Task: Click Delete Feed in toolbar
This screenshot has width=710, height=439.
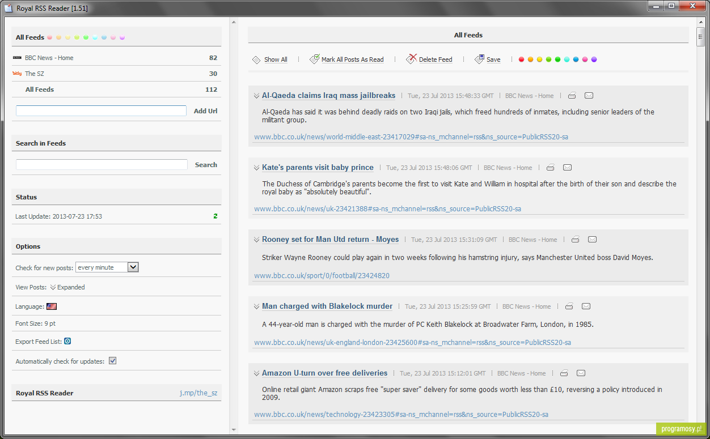Action: point(436,59)
